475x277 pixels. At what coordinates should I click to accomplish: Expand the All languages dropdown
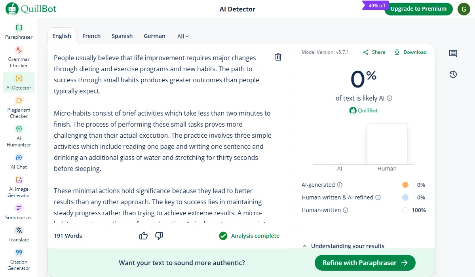tap(183, 36)
